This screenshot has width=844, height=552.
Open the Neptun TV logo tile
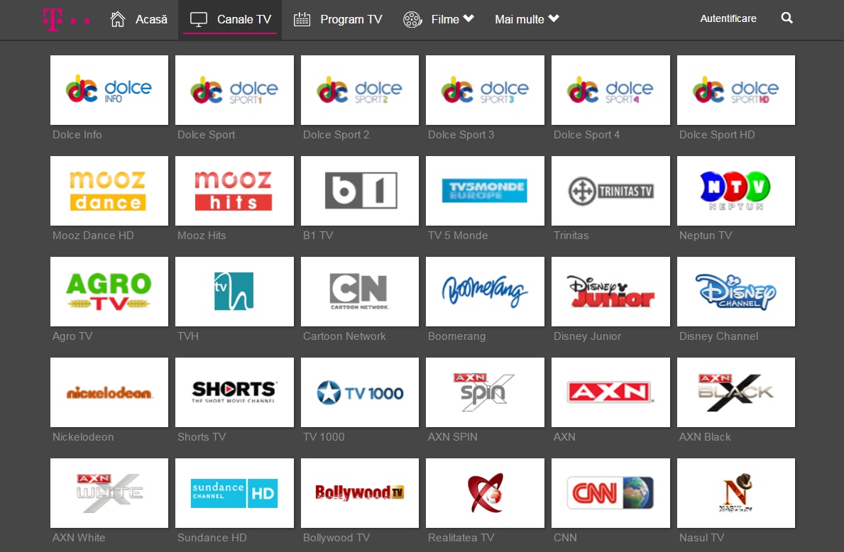pyautogui.click(x=736, y=190)
